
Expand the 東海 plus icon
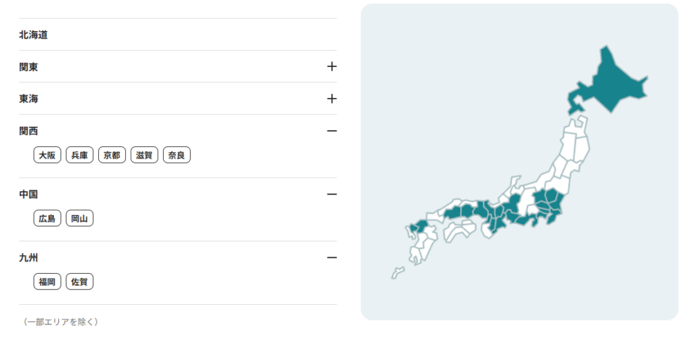[x=332, y=99]
